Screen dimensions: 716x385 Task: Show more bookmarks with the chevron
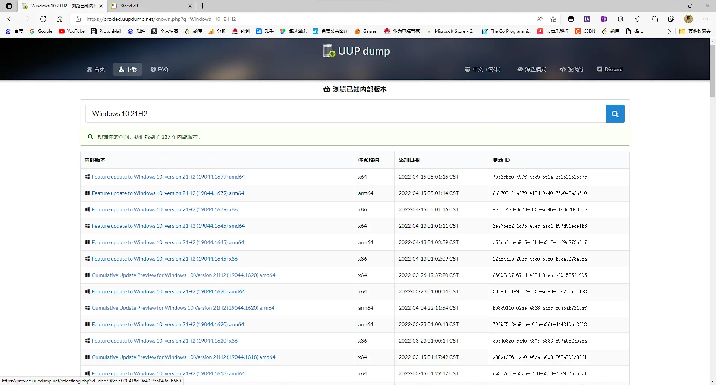coord(669,31)
